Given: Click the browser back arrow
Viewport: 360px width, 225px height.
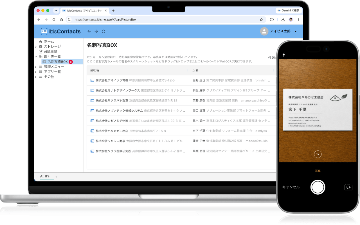Looking at the screenshot, I should pos(39,20).
